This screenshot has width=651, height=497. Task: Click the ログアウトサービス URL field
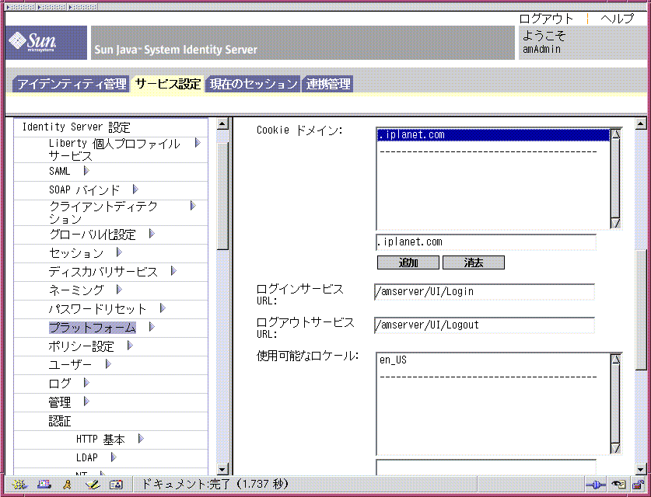click(x=484, y=325)
